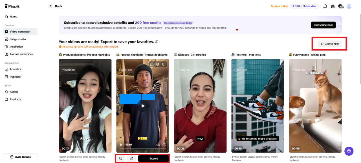Give the Product highlights video a thumbs up
The height and width of the screenshot is (163, 361).
pyautogui.click(x=152, y=64)
